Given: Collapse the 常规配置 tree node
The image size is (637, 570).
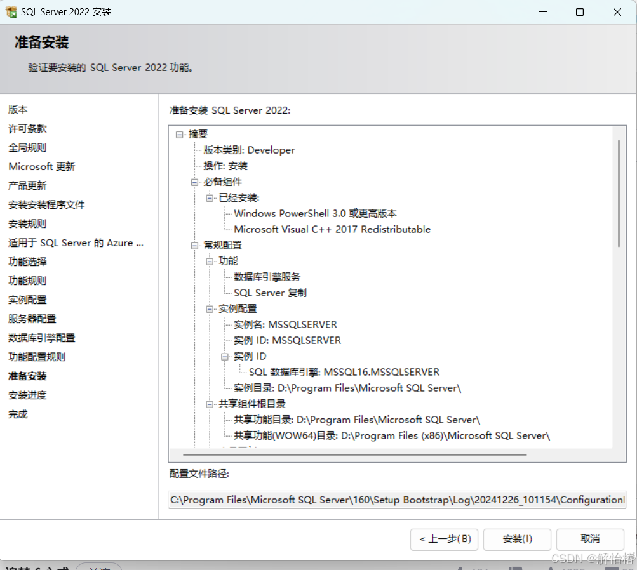Looking at the screenshot, I should pyautogui.click(x=194, y=246).
